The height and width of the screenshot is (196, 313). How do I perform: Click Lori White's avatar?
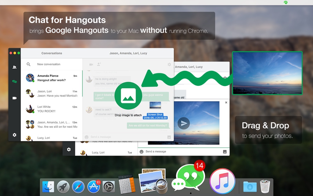click(x=30, y=109)
